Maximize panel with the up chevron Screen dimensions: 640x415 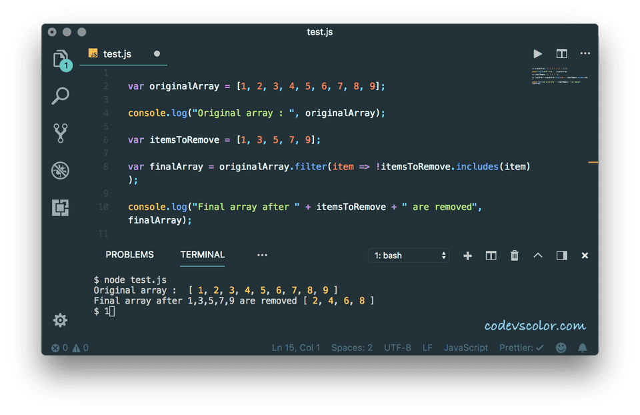538,256
